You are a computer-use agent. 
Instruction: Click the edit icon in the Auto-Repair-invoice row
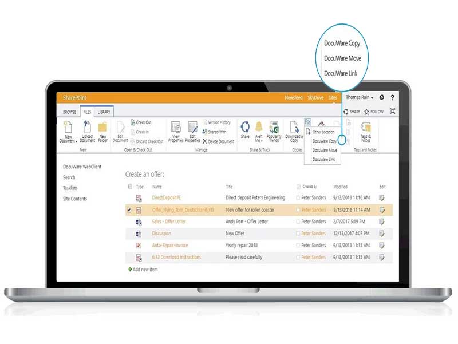[381, 246]
